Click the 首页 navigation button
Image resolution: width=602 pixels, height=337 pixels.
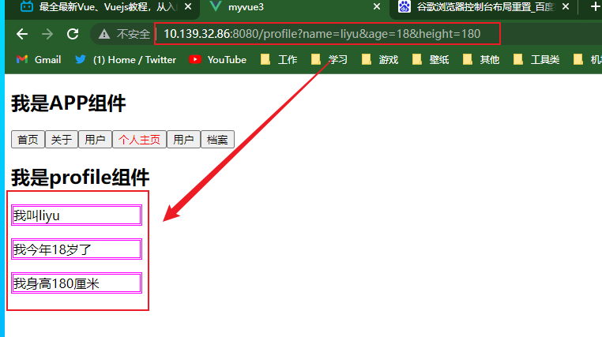click(28, 139)
